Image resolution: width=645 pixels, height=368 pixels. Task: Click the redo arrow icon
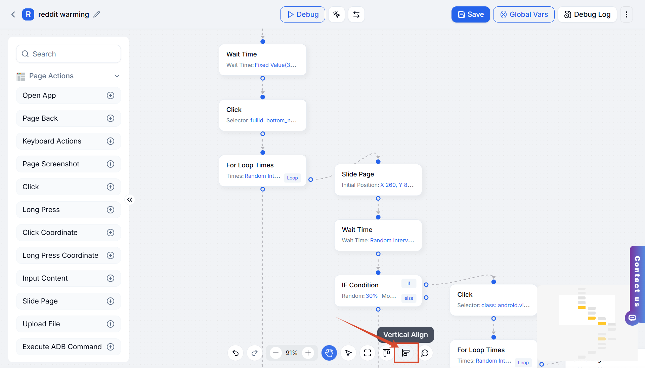(255, 353)
